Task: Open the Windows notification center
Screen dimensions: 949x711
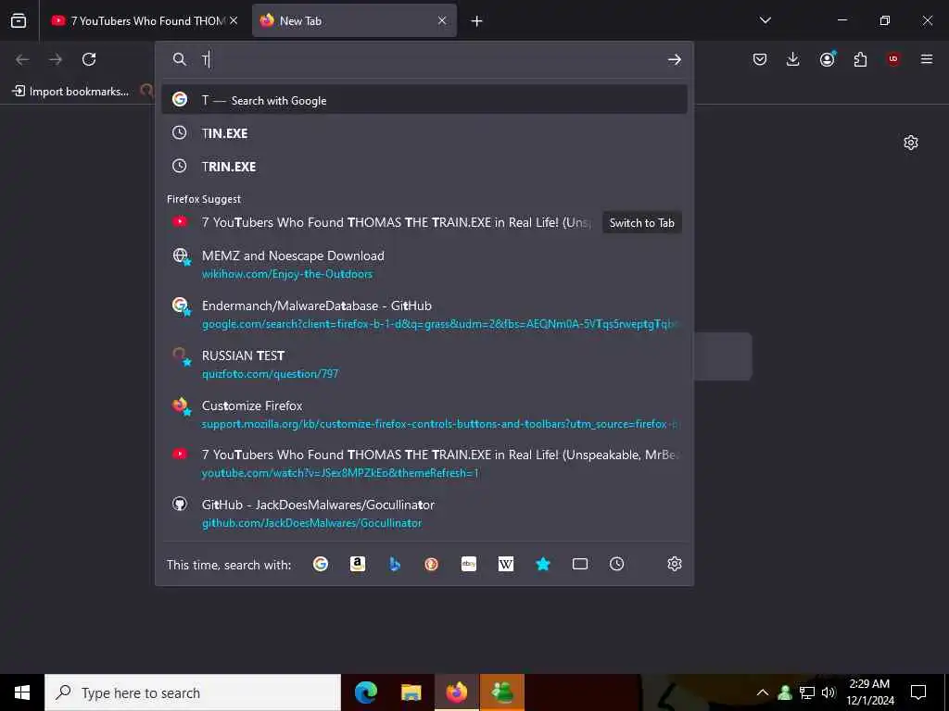Action: pos(918,692)
